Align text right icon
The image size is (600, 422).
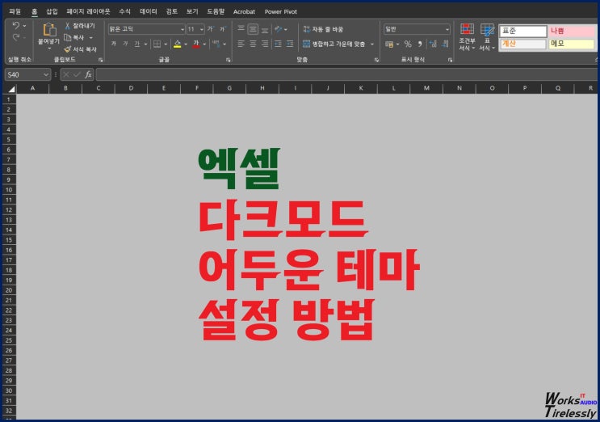point(265,44)
